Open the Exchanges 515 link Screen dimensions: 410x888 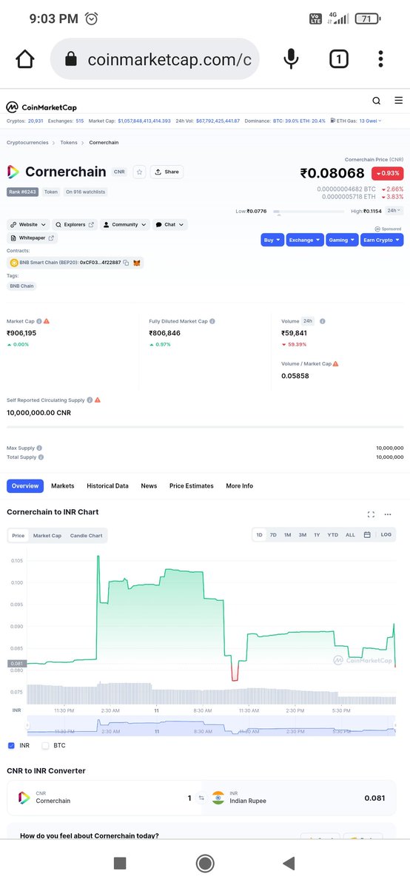pos(65,121)
